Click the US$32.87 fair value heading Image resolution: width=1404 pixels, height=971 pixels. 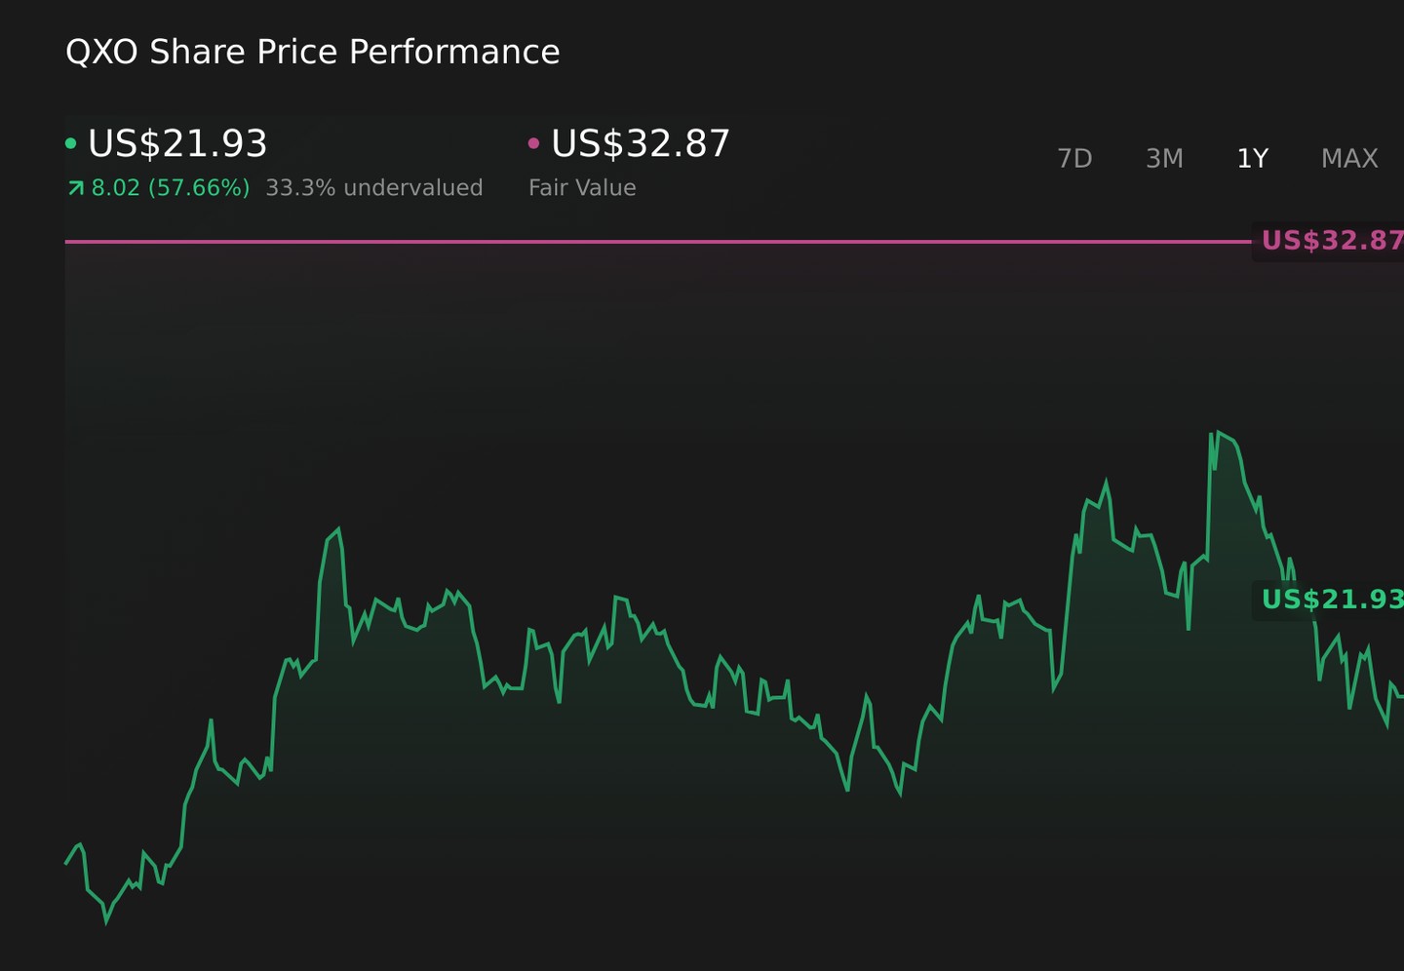point(641,143)
